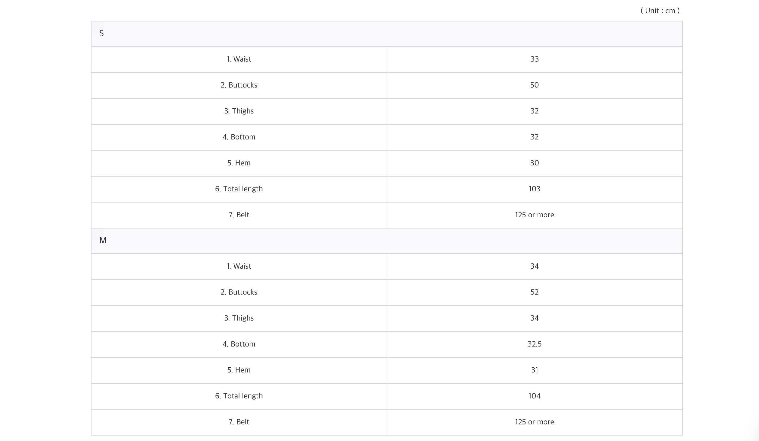The width and height of the screenshot is (759, 441).
Task: Click the Bottom label under size S
Action: [239, 137]
